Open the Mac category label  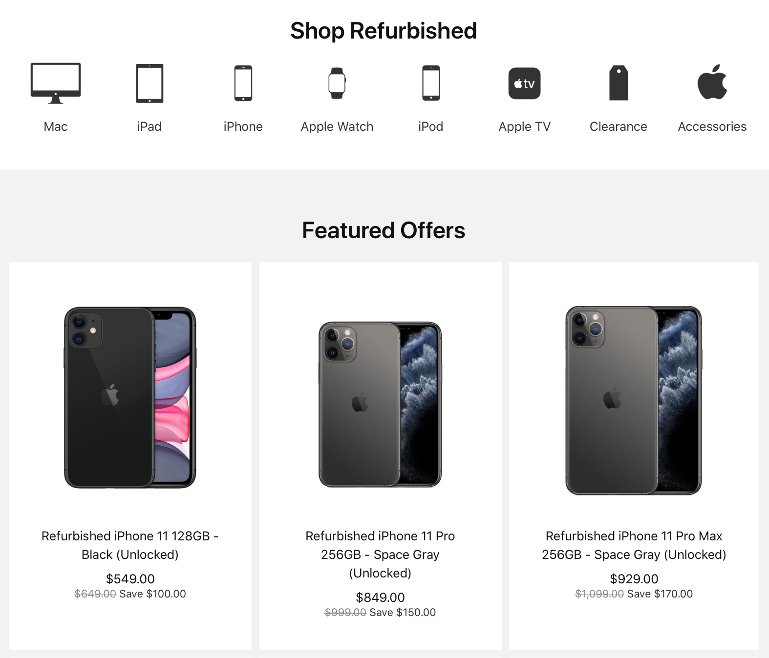56,126
